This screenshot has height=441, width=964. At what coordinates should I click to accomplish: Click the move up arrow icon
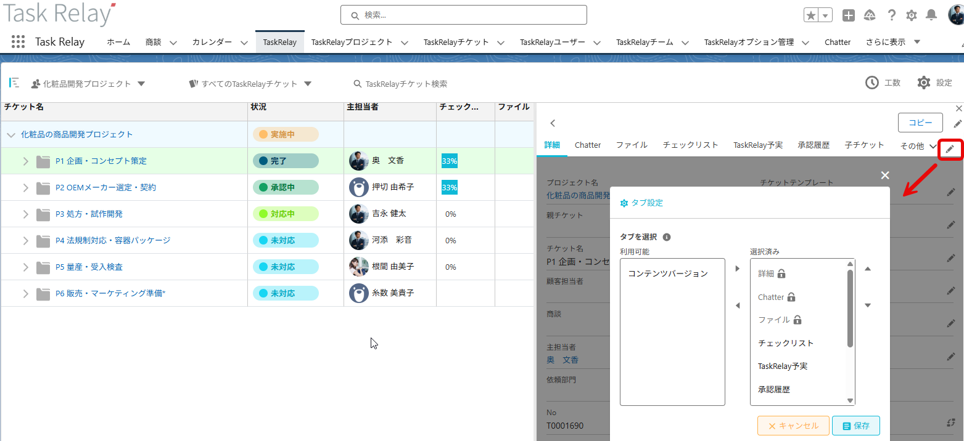[x=868, y=269]
